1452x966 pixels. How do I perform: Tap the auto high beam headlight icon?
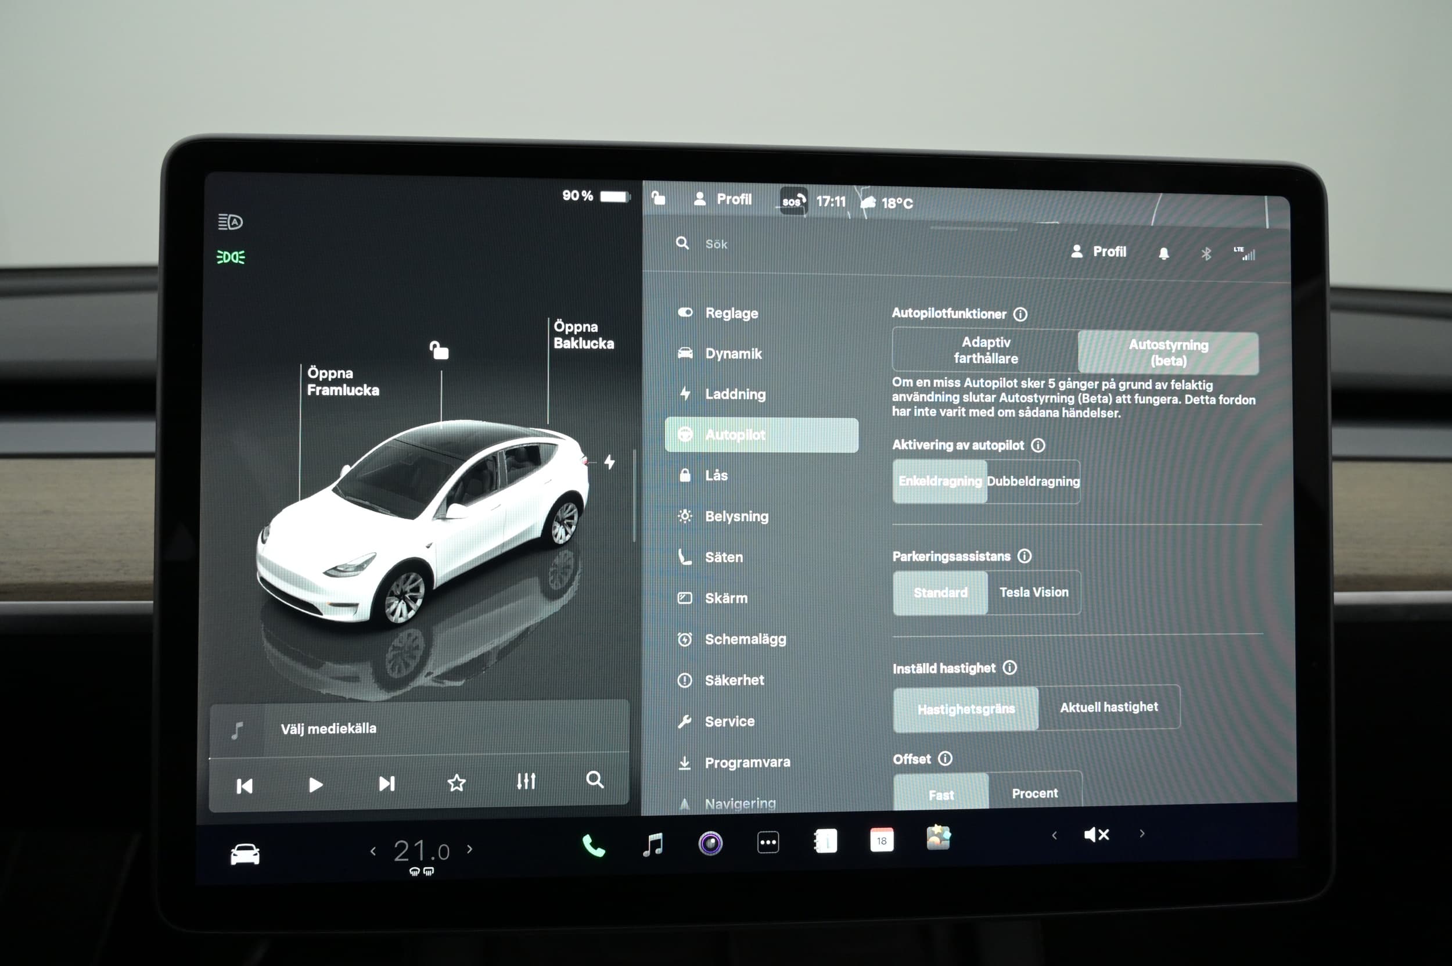(231, 222)
